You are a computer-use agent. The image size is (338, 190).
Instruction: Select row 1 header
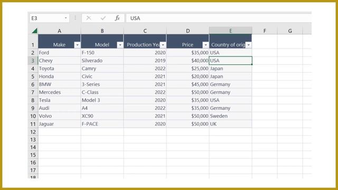pyautogui.click(x=33, y=41)
